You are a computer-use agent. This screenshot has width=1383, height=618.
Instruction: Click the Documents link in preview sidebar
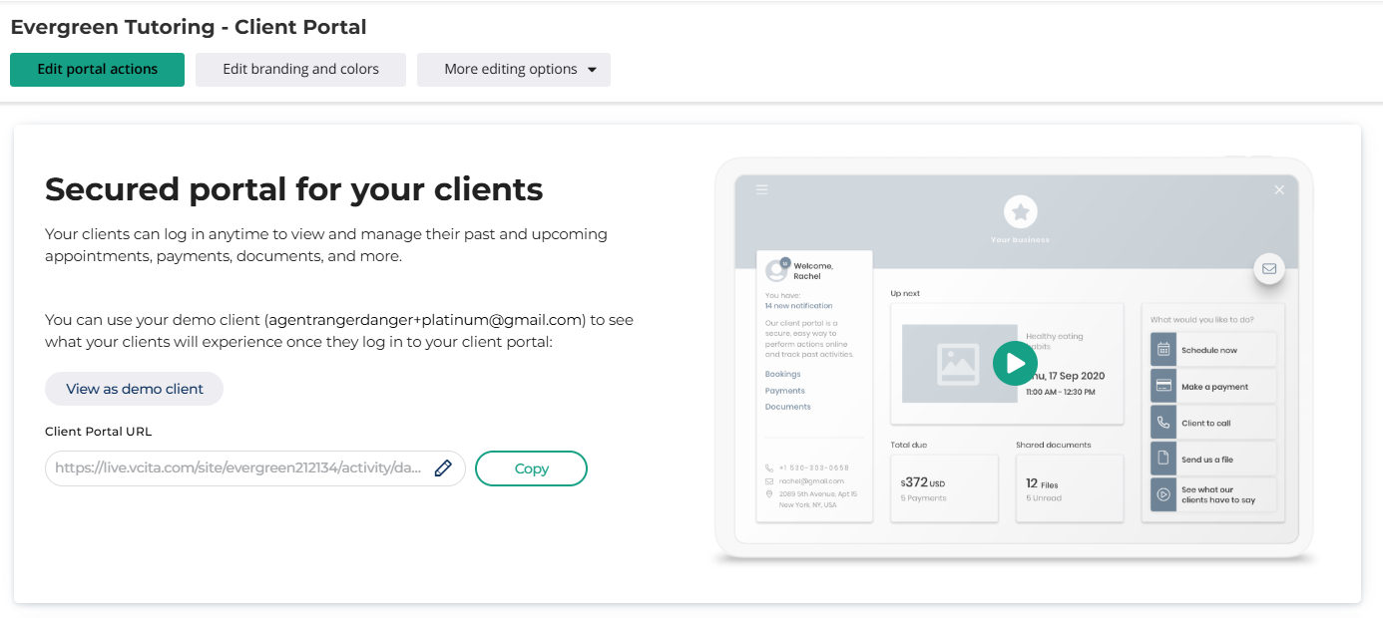pyautogui.click(x=788, y=407)
